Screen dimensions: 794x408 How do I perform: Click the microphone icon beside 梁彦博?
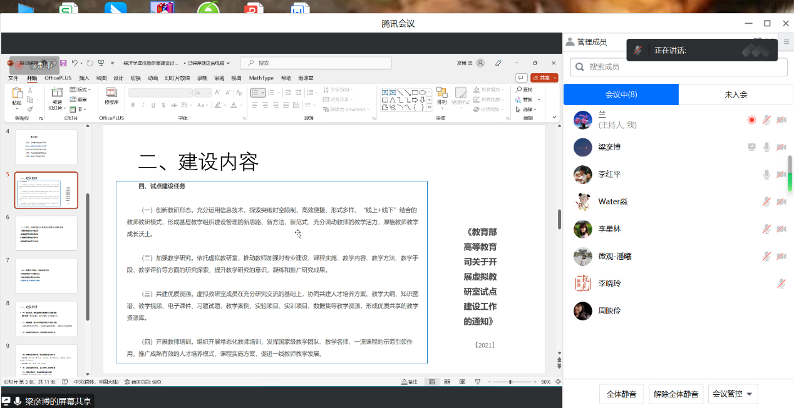(x=766, y=147)
